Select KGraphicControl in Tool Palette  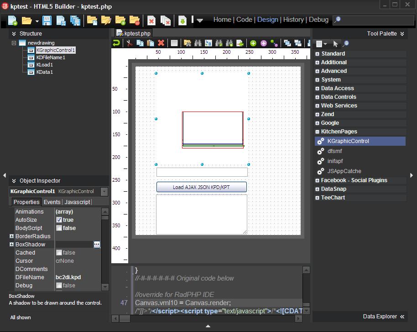point(360,141)
